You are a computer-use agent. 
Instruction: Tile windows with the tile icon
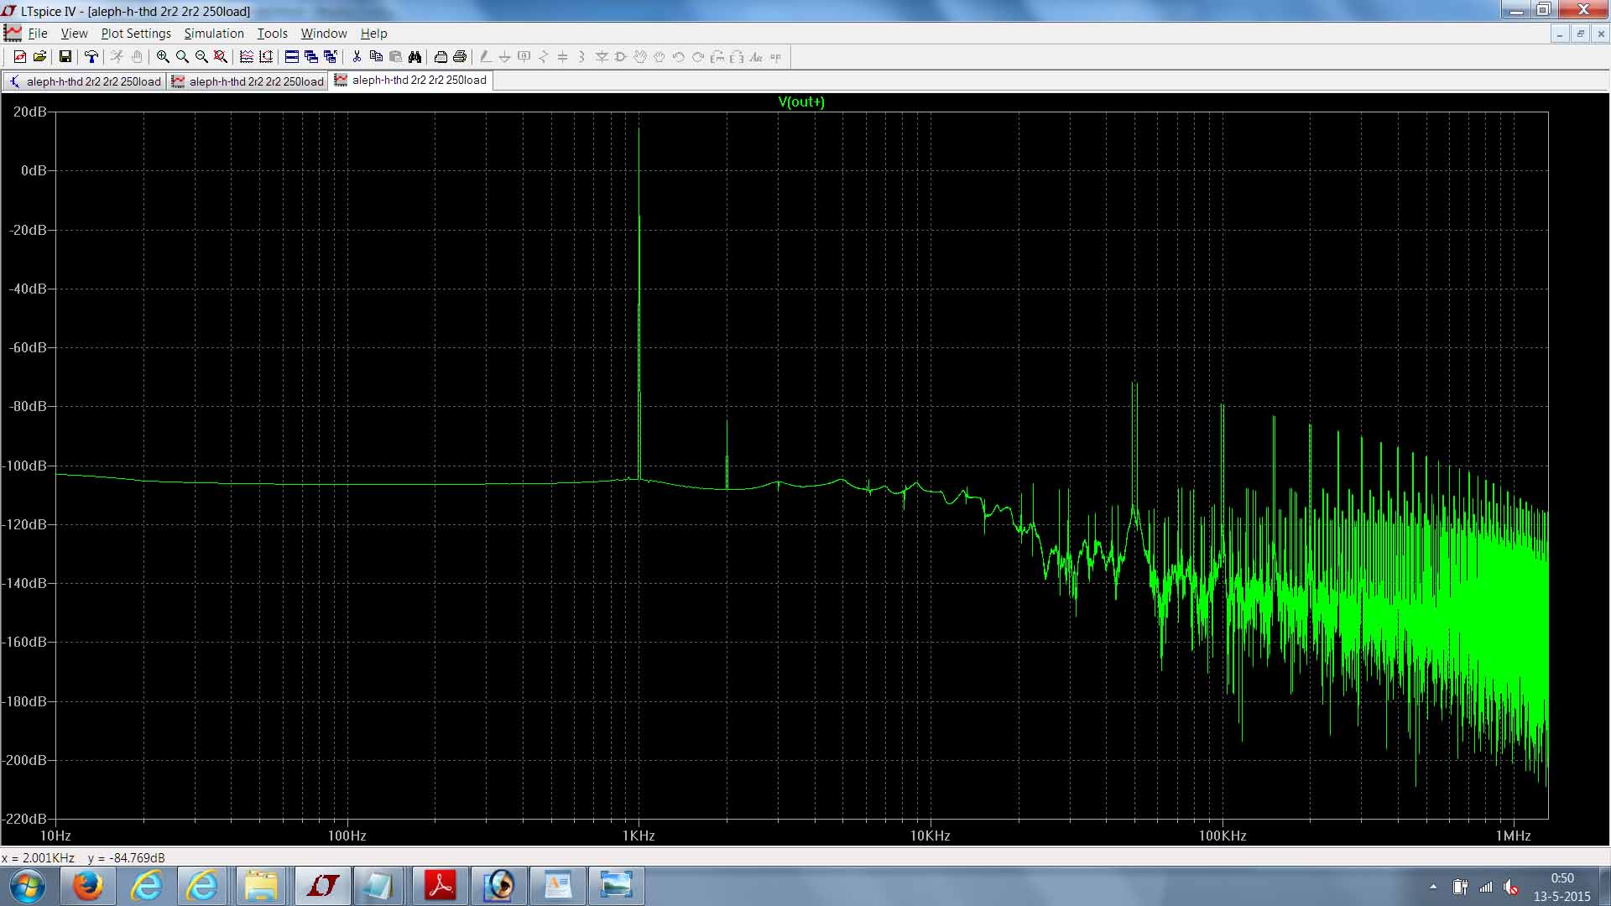[292, 57]
